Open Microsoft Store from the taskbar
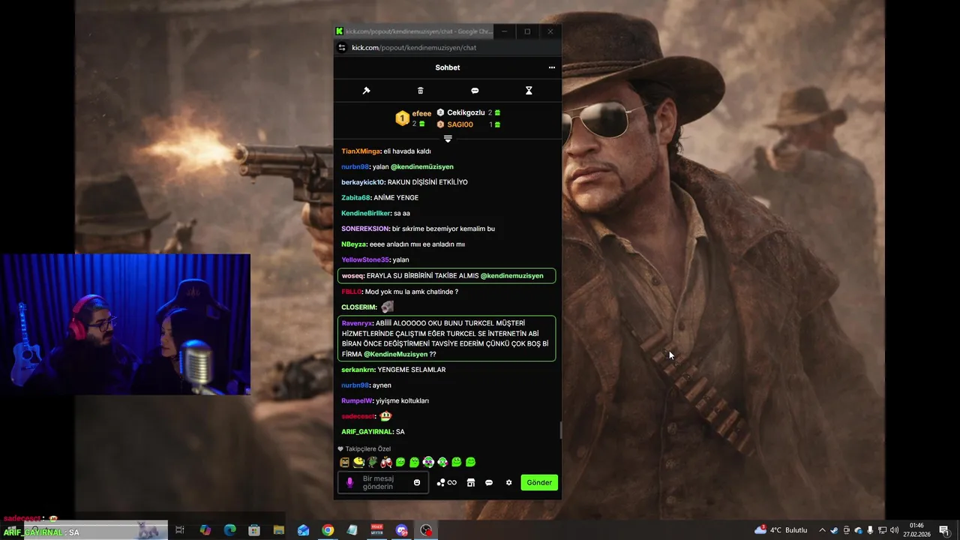Viewport: 960px width, 540px height. (x=254, y=530)
